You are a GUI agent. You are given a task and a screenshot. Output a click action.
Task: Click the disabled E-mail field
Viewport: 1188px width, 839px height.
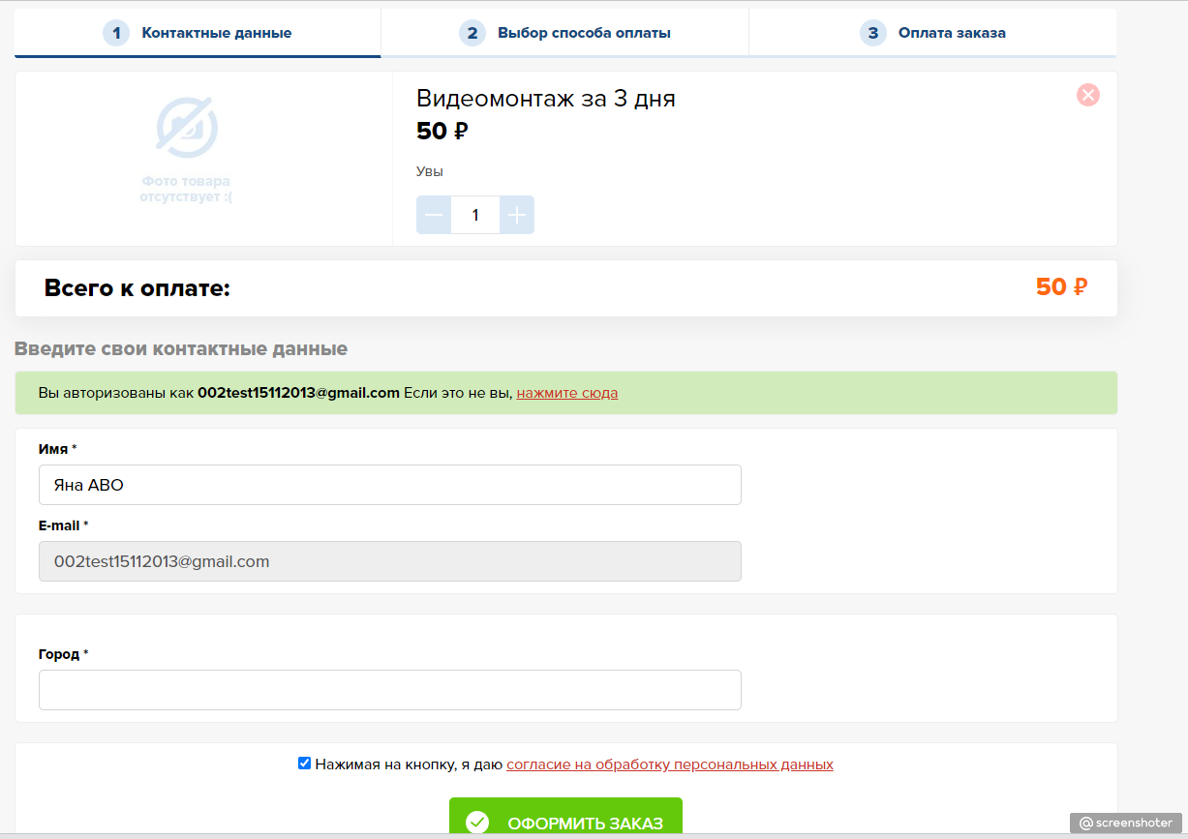[389, 561]
